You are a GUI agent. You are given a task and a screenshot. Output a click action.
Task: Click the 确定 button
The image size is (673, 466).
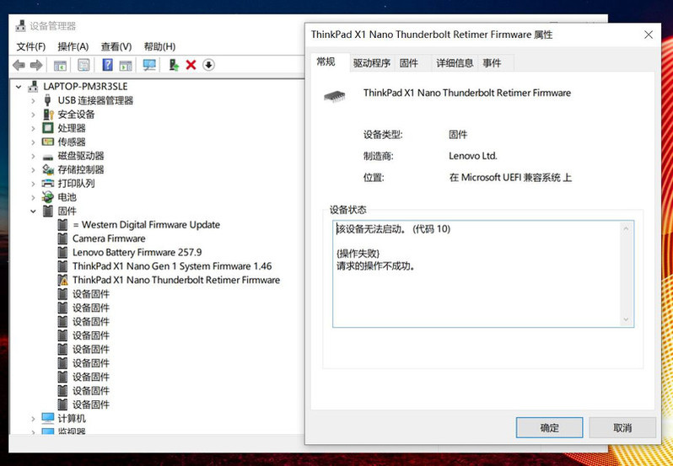(549, 427)
